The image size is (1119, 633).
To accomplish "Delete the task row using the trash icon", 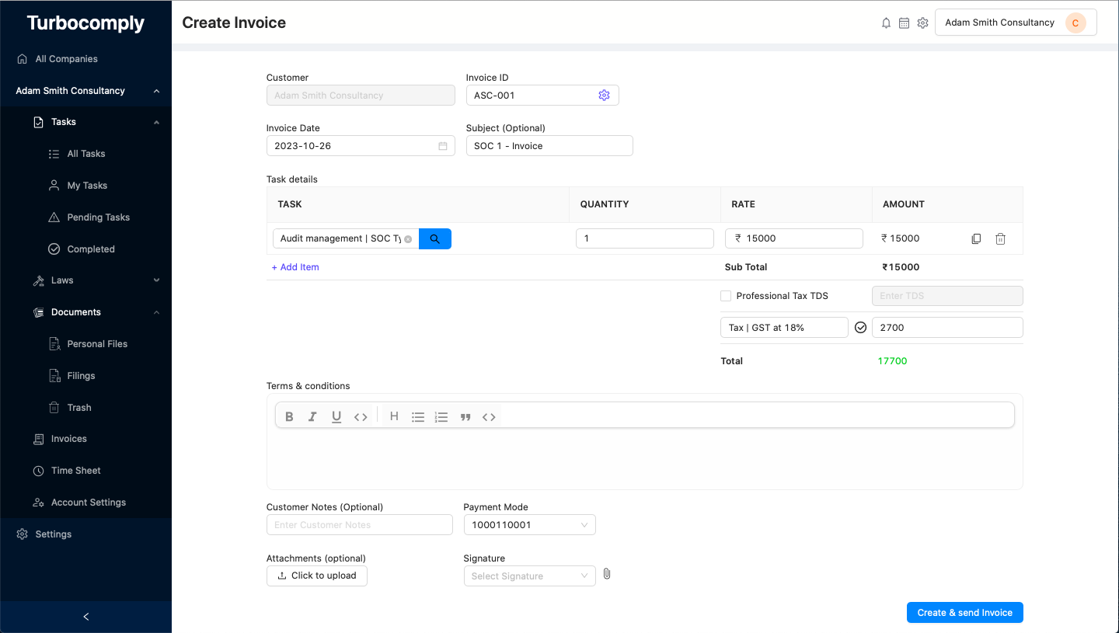I will click(x=1000, y=238).
